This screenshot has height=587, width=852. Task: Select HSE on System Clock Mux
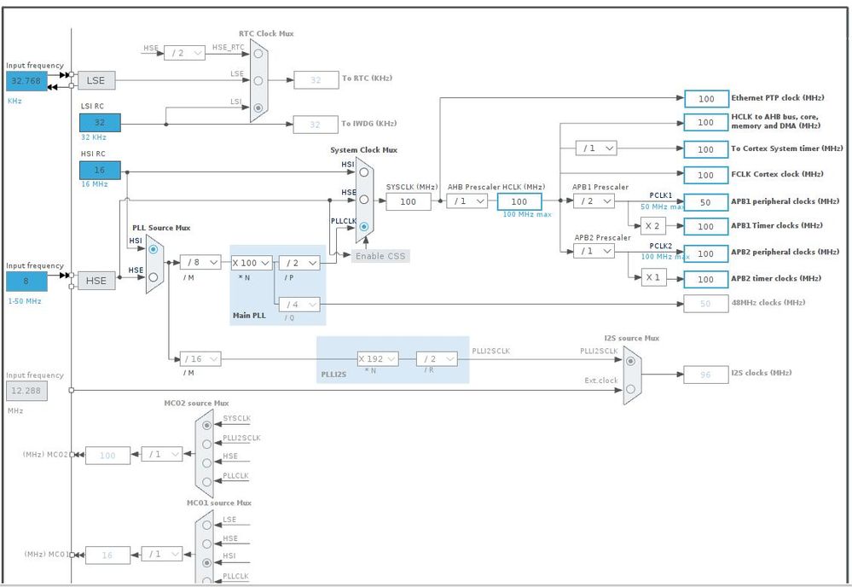tap(364, 200)
